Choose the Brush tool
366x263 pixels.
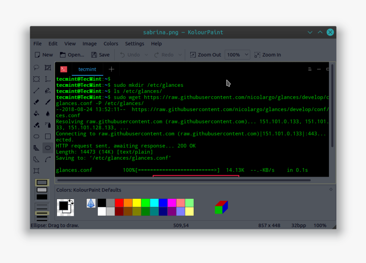click(x=48, y=102)
